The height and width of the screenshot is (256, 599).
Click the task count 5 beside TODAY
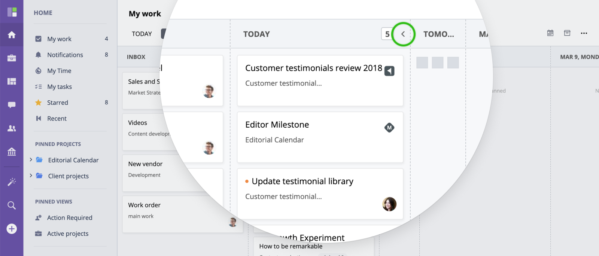click(x=387, y=34)
